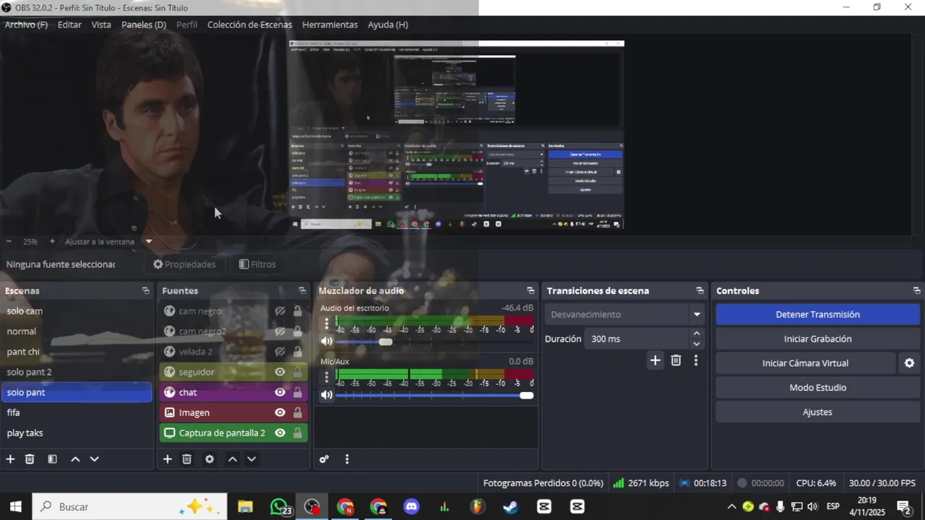Show the cam negro source
Screen dimensions: 925x520
coord(280,311)
